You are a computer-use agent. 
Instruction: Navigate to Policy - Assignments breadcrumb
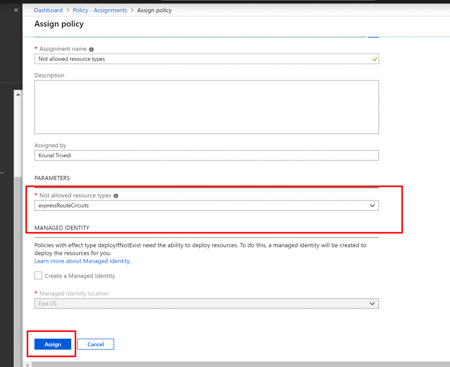(100, 10)
